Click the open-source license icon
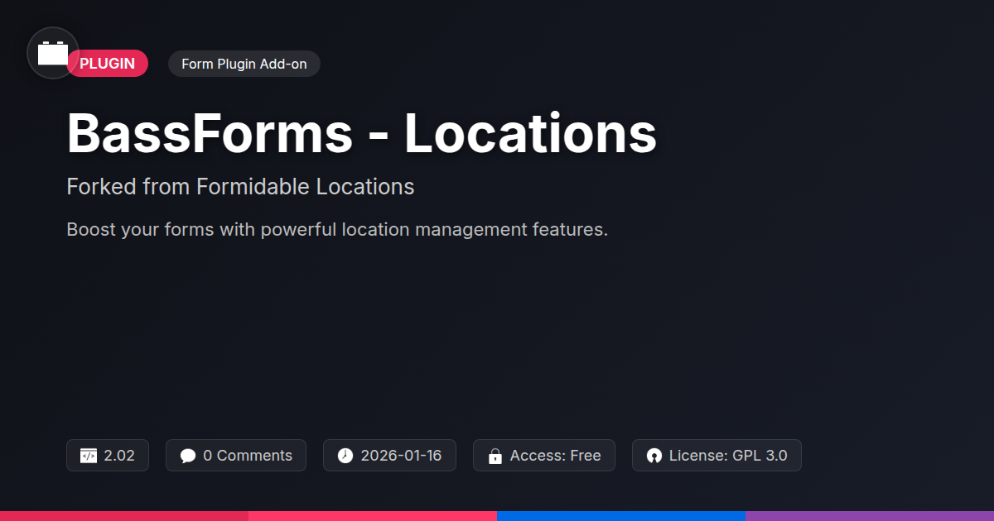 (654, 456)
